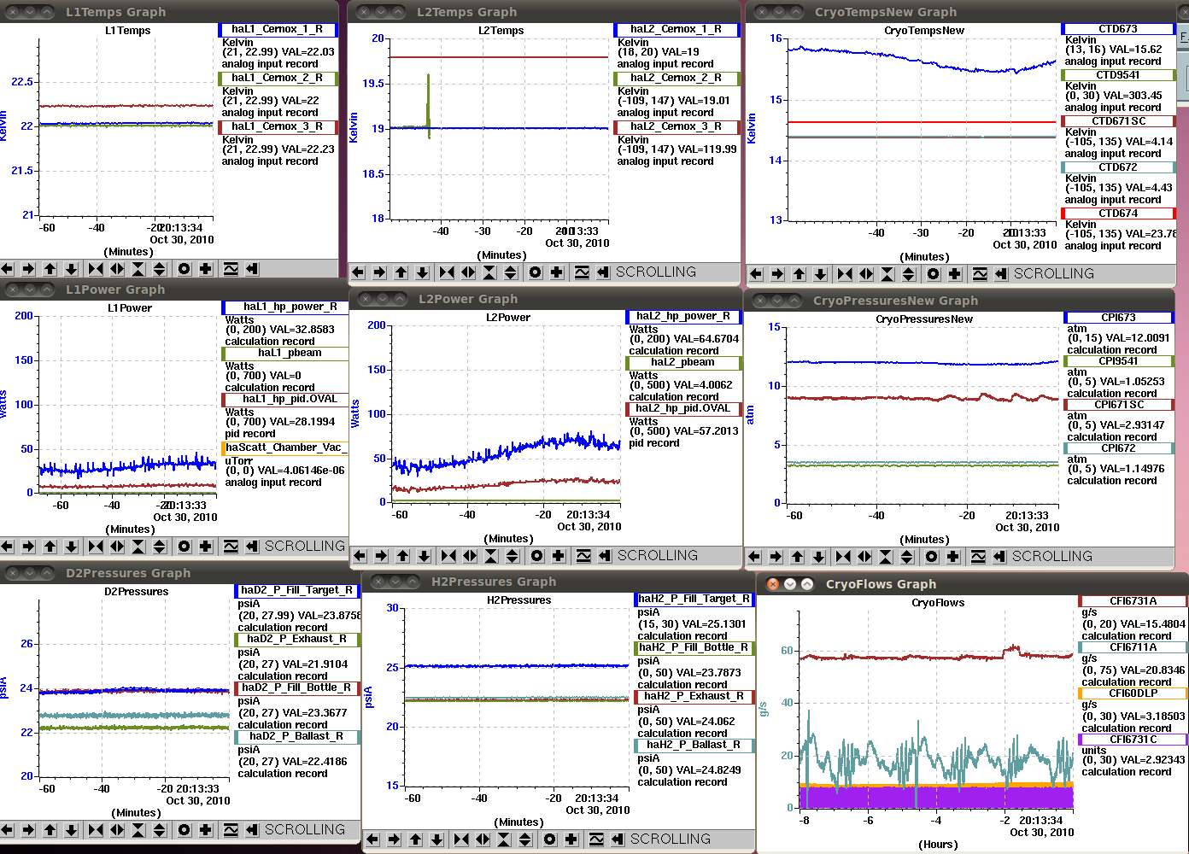Click SCROLLING status text in CryoPressuresNew Graph
Screen dimensions: 1189x854
1052,557
